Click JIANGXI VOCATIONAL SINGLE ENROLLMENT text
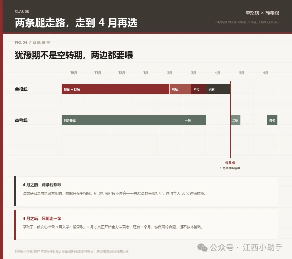This screenshot has height=259, width=292. tap(247, 22)
